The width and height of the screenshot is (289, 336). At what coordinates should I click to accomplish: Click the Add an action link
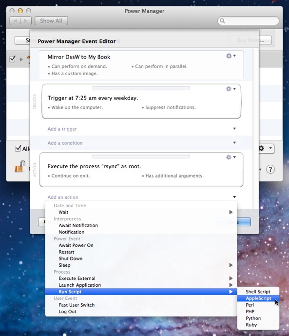click(63, 197)
